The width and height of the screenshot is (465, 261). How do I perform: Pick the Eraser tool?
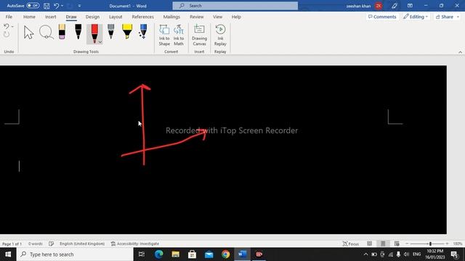(62, 32)
